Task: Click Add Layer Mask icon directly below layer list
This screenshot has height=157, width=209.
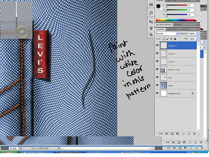Action: 172,134
